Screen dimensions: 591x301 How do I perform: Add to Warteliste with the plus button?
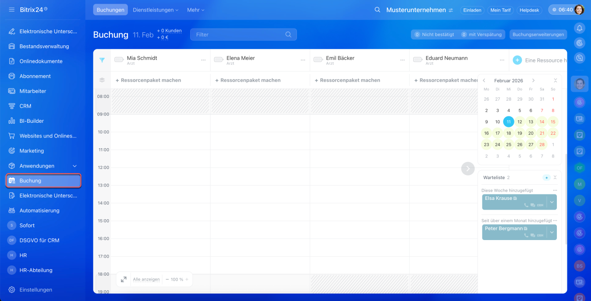pyautogui.click(x=546, y=178)
